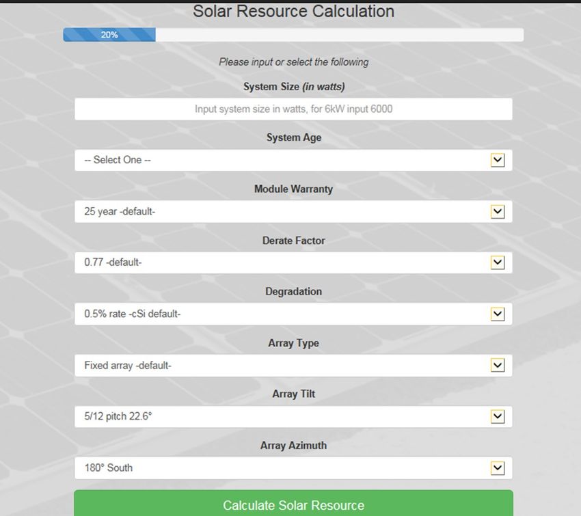Click the arrow icon on Module Warranty

498,211
